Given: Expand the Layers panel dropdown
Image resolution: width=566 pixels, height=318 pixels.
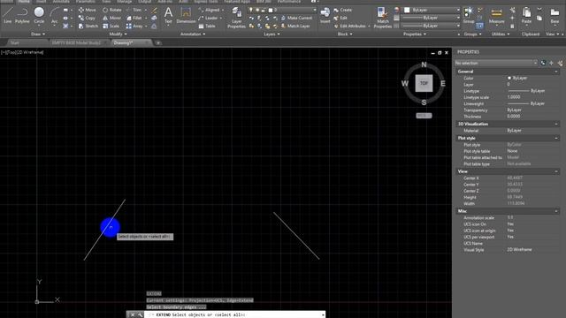Looking at the screenshot, I should tap(272, 34).
